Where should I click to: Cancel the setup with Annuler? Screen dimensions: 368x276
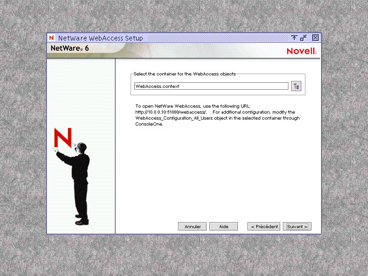point(192,226)
